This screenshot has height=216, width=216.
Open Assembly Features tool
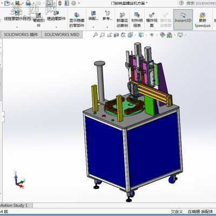point(93,16)
